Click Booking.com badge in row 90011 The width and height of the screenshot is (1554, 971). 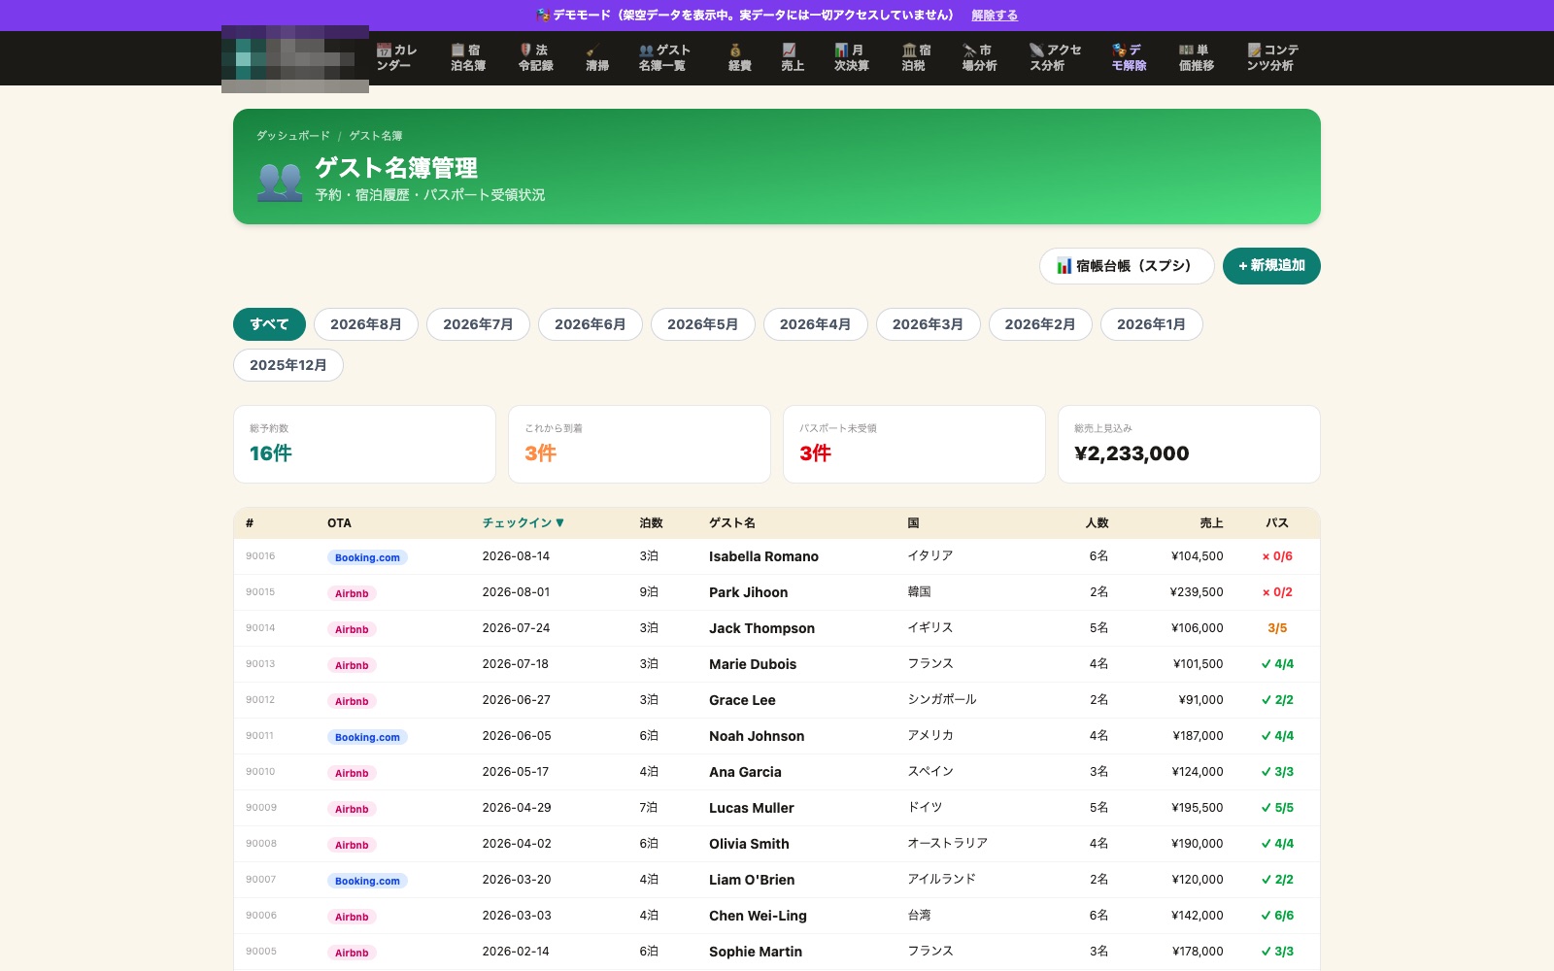(367, 737)
